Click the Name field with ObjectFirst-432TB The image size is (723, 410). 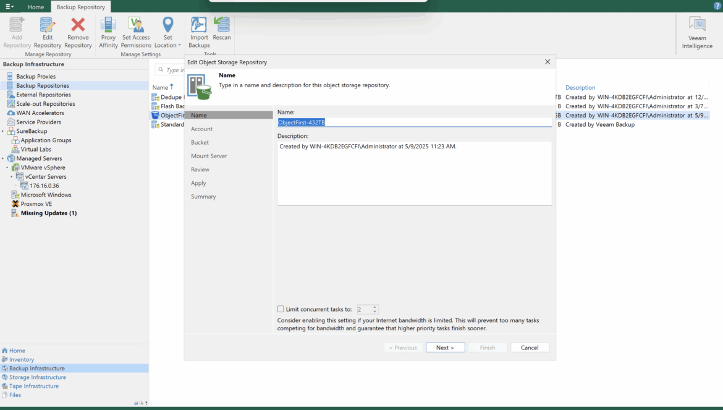click(x=414, y=122)
